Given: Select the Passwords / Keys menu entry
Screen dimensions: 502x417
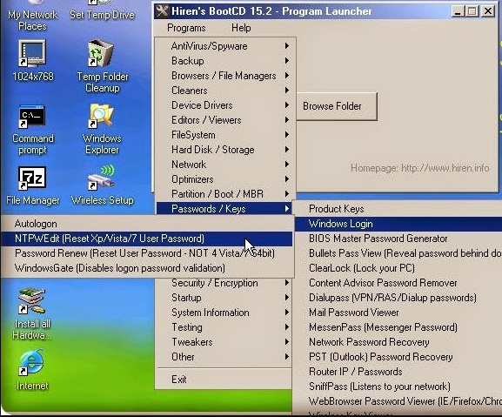Looking at the screenshot, I should pyautogui.click(x=224, y=209).
